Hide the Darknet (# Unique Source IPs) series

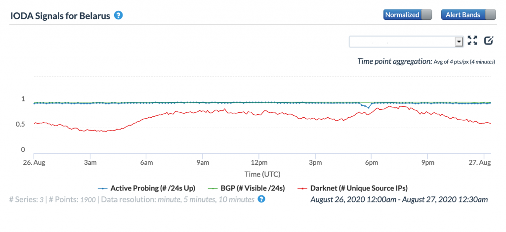click(359, 188)
